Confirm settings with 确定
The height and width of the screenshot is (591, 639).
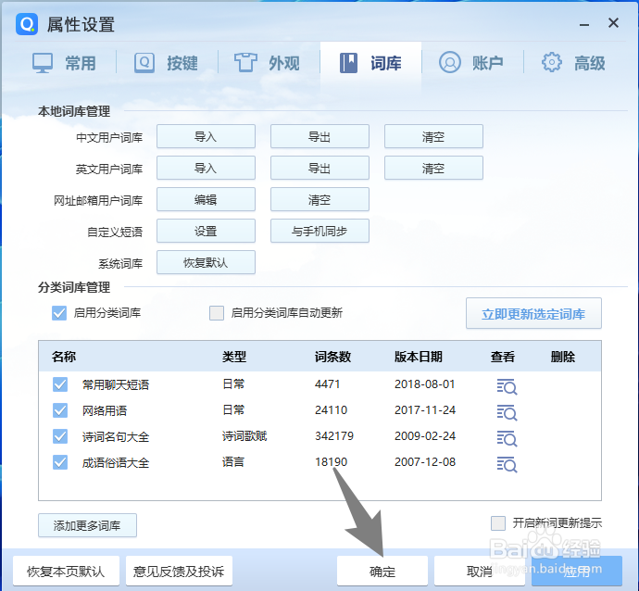pyautogui.click(x=382, y=571)
